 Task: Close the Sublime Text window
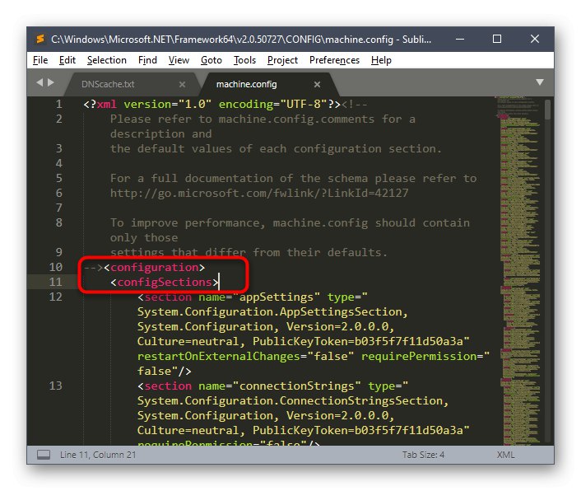pyautogui.click(x=535, y=39)
